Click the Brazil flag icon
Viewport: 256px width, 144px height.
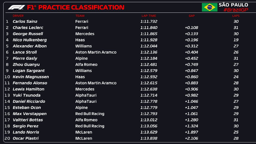pos(209,7)
